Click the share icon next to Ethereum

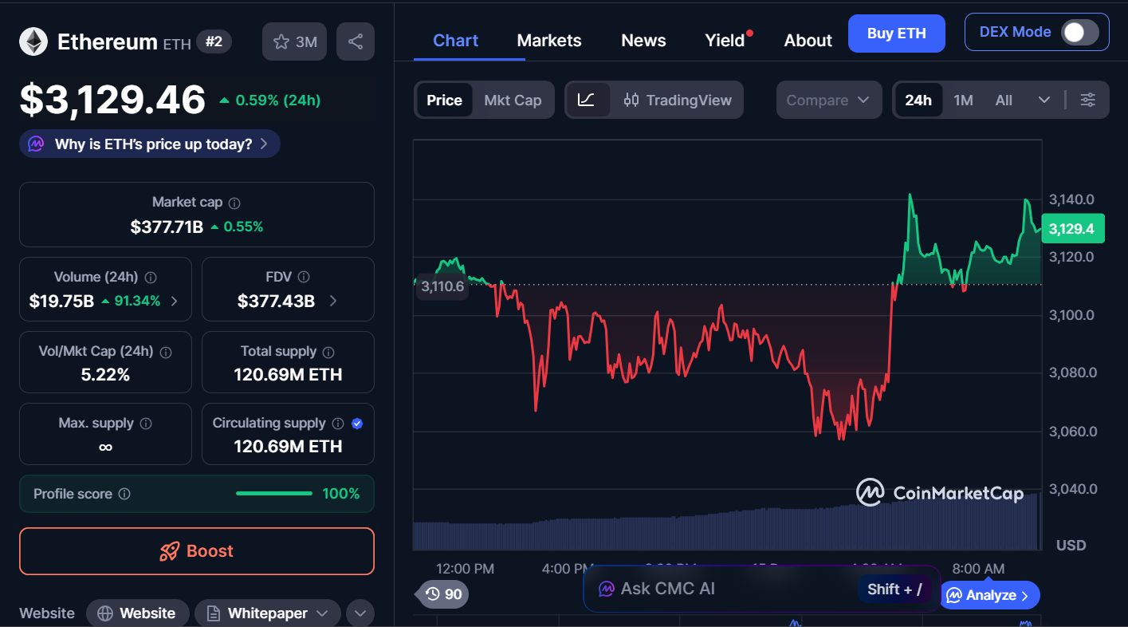(x=356, y=41)
